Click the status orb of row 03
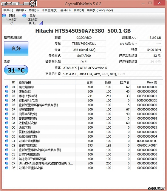The height and width of the screenshot is (191, 167). 7,96
